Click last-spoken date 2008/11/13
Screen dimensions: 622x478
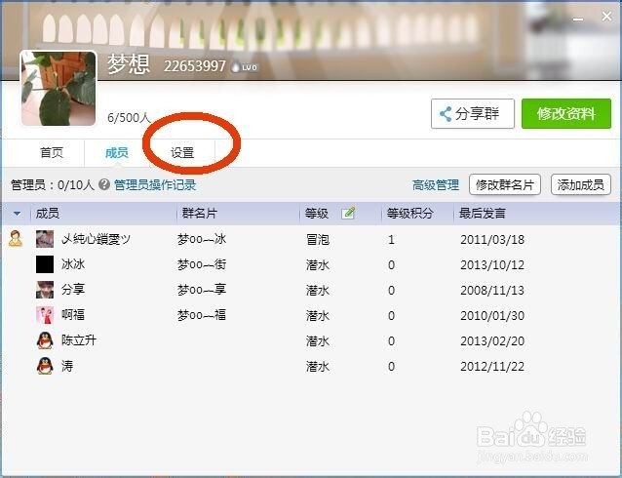(492, 291)
